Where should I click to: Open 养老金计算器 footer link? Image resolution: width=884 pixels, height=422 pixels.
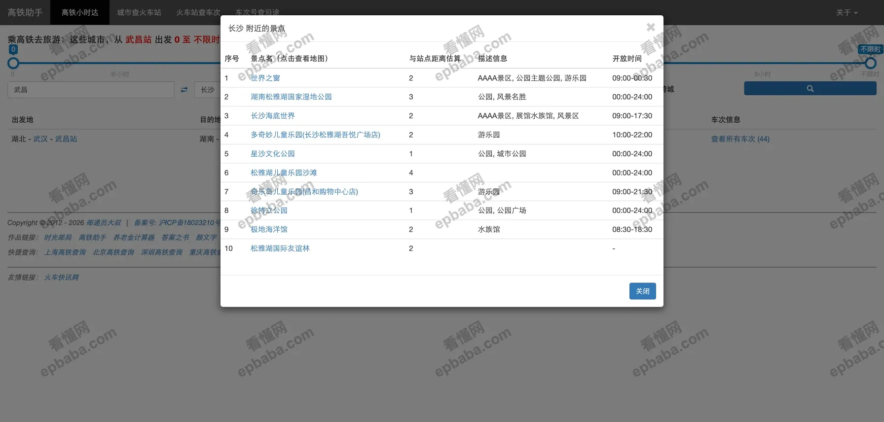[x=134, y=238]
